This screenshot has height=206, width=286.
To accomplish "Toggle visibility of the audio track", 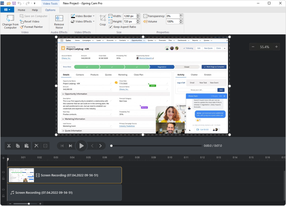I will point(3,190).
